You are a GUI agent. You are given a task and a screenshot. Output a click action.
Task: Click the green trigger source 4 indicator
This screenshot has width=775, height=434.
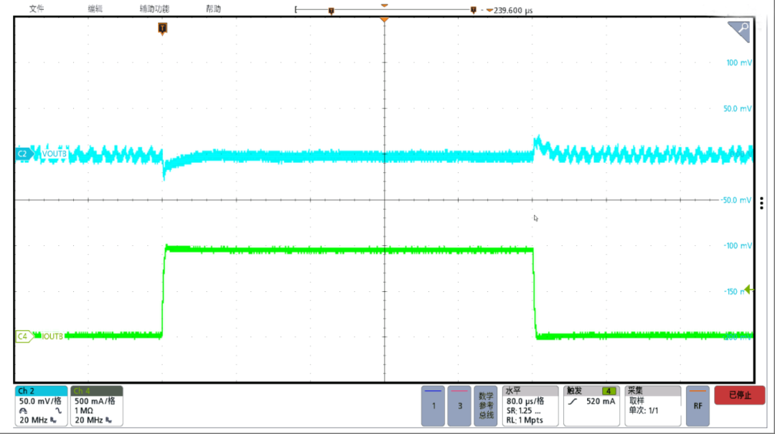click(x=609, y=391)
